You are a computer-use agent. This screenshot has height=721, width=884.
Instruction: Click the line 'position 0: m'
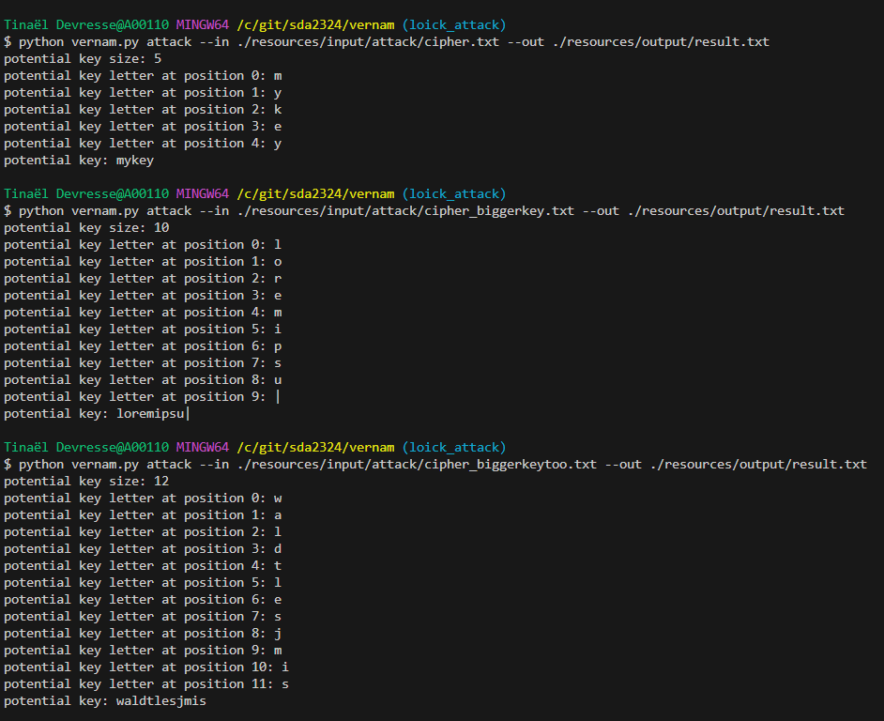143,76
